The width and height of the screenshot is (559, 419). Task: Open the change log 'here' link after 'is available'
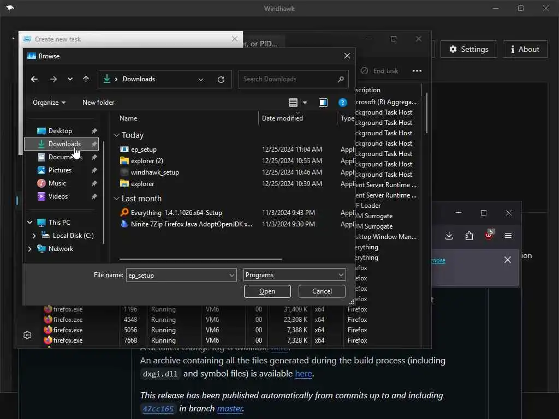(x=279, y=349)
